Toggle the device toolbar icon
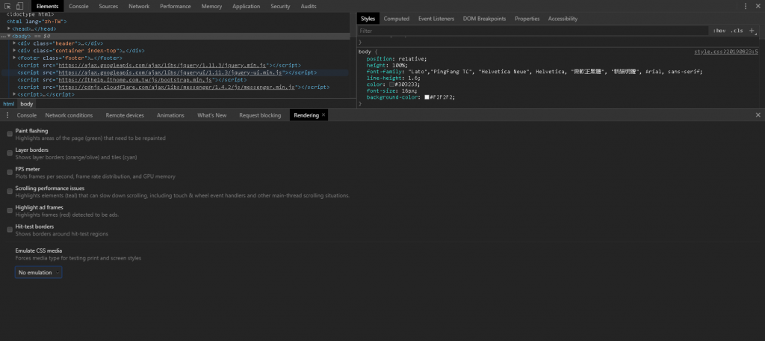 click(x=19, y=6)
